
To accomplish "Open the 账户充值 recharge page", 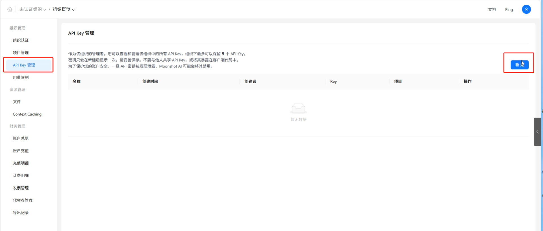I will 21,151.
